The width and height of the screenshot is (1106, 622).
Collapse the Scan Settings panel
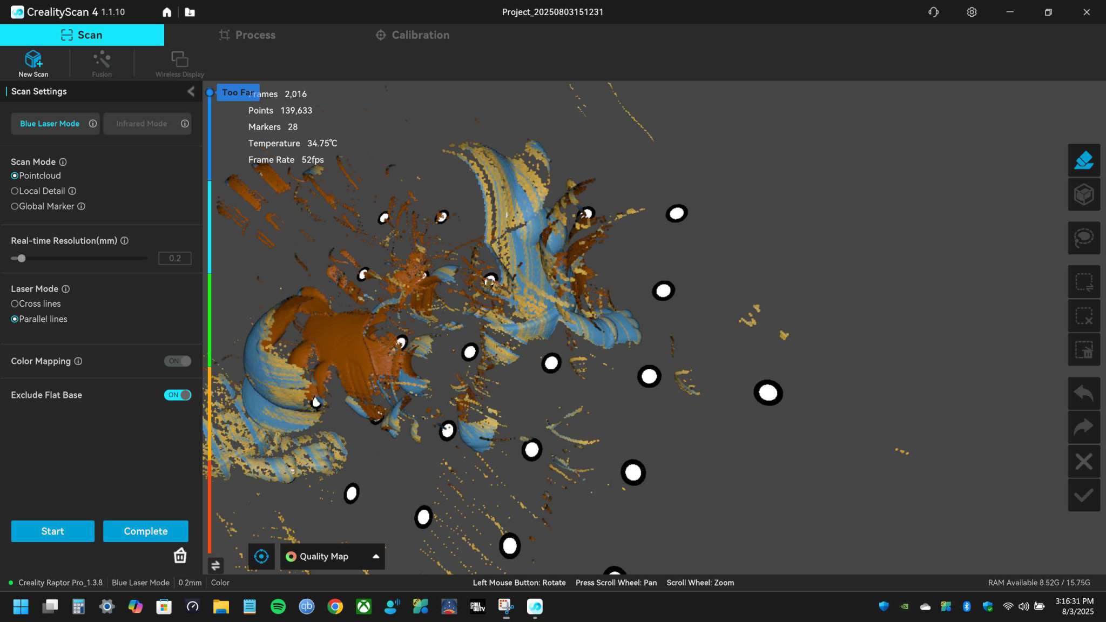coord(191,92)
